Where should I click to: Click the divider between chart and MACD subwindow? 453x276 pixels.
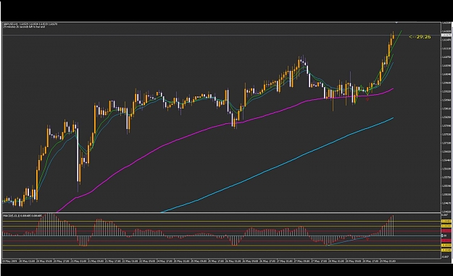tap(222, 213)
